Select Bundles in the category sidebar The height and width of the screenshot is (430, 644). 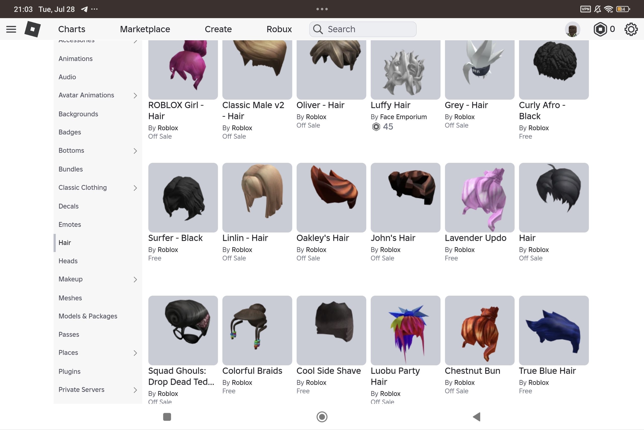pyautogui.click(x=70, y=169)
